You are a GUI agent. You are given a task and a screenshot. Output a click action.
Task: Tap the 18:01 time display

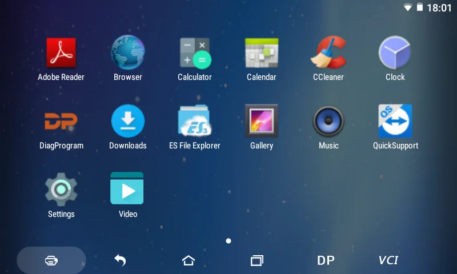pos(439,8)
